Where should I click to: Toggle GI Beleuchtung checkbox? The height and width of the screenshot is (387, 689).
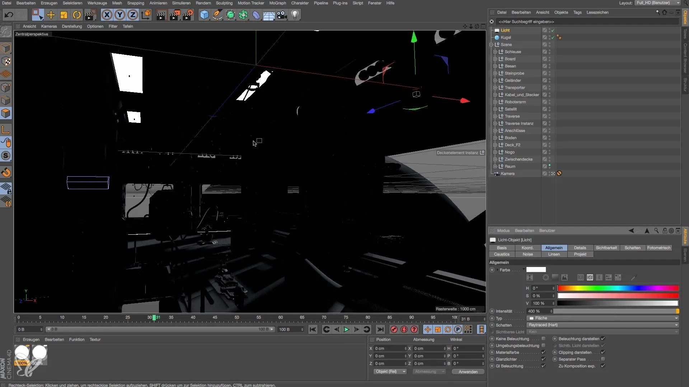tap(543, 366)
